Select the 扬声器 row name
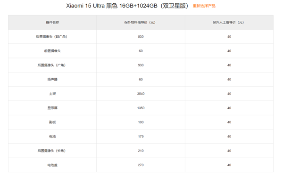This screenshot has height=177, width=283. click(52, 80)
